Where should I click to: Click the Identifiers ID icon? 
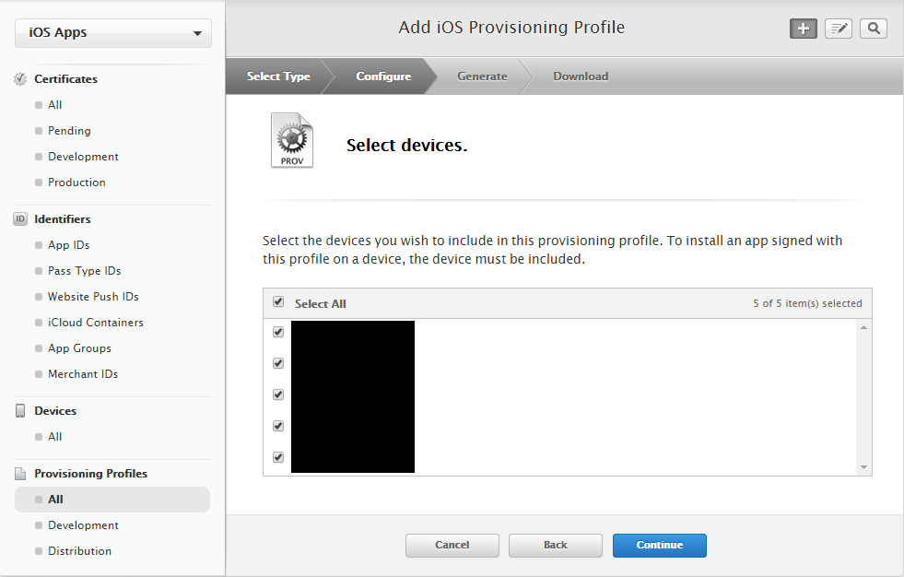click(20, 219)
